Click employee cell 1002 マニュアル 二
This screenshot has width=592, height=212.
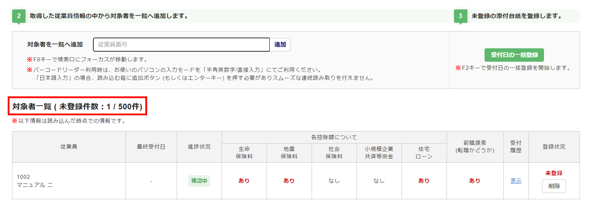pyautogui.click(x=69, y=181)
